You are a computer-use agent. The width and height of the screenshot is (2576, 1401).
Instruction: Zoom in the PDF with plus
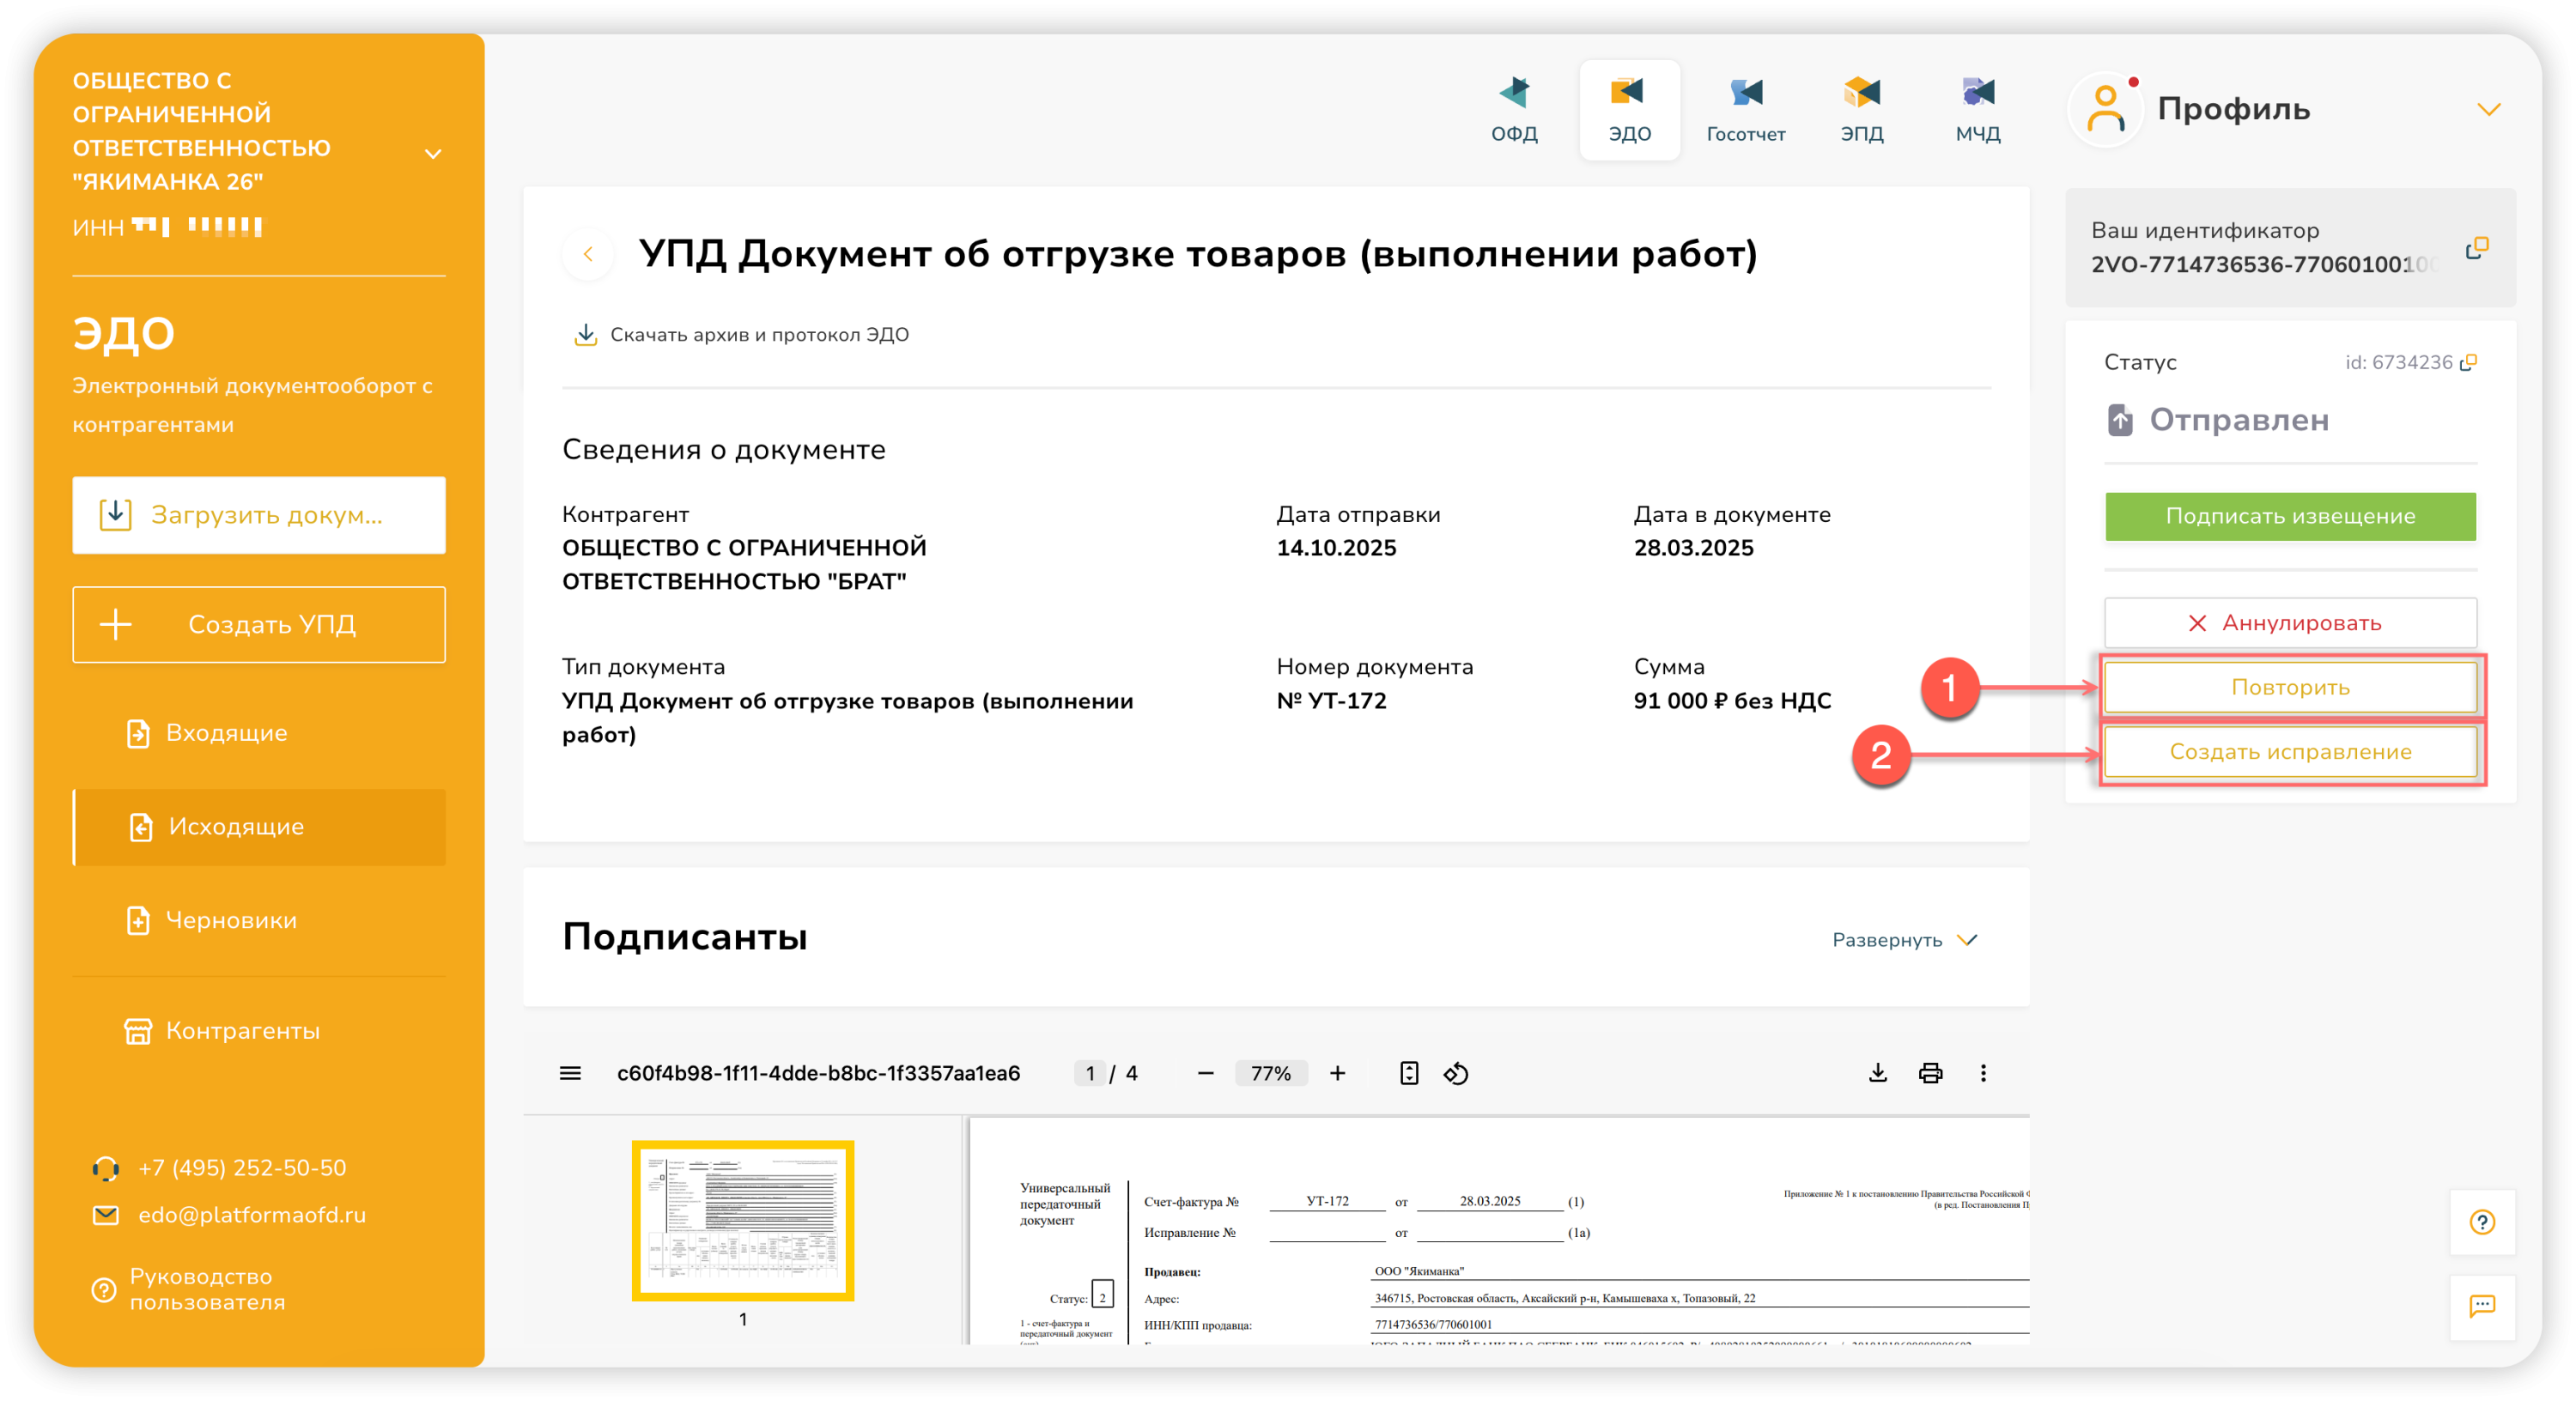1337,1073
